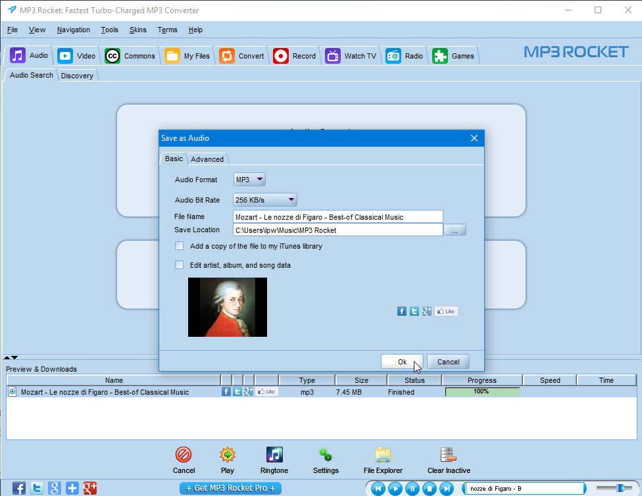This screenshot has width=642, height=496.
Task: Click the blue Google icon in the status bar
Action: tap(55, 488)
